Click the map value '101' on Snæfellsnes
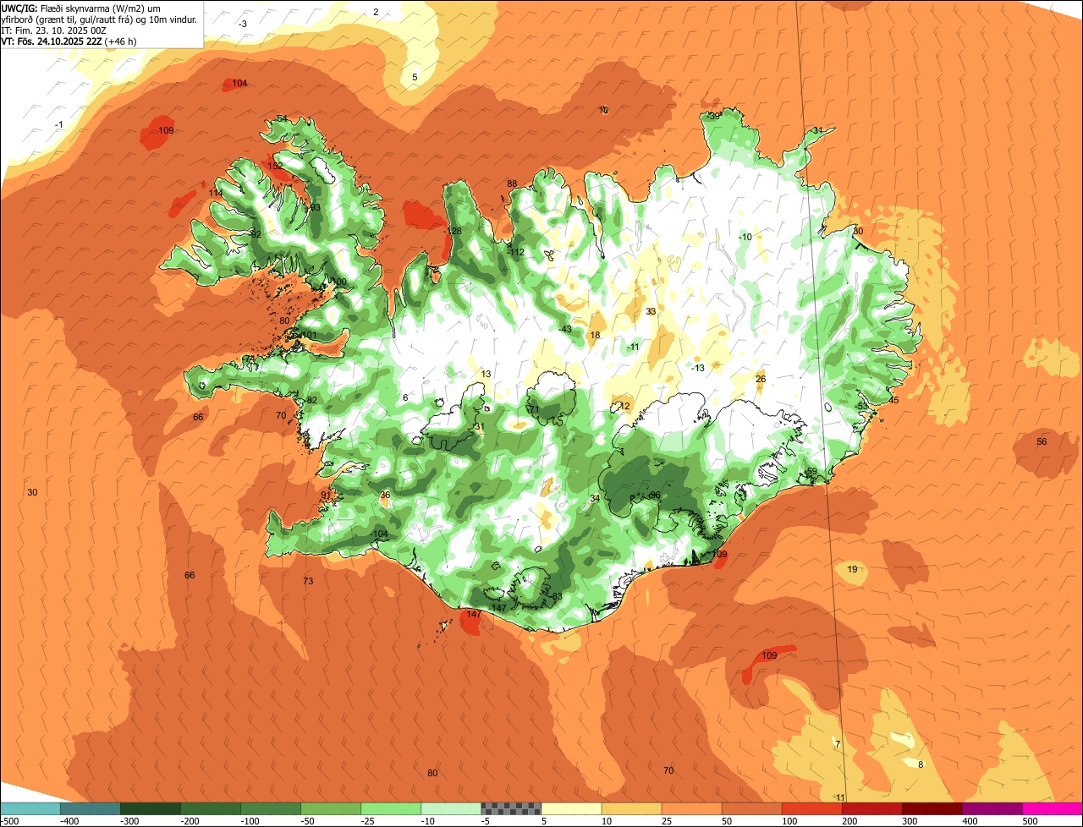This screenshot has width=1083, height=827. [x=309, y=336]
